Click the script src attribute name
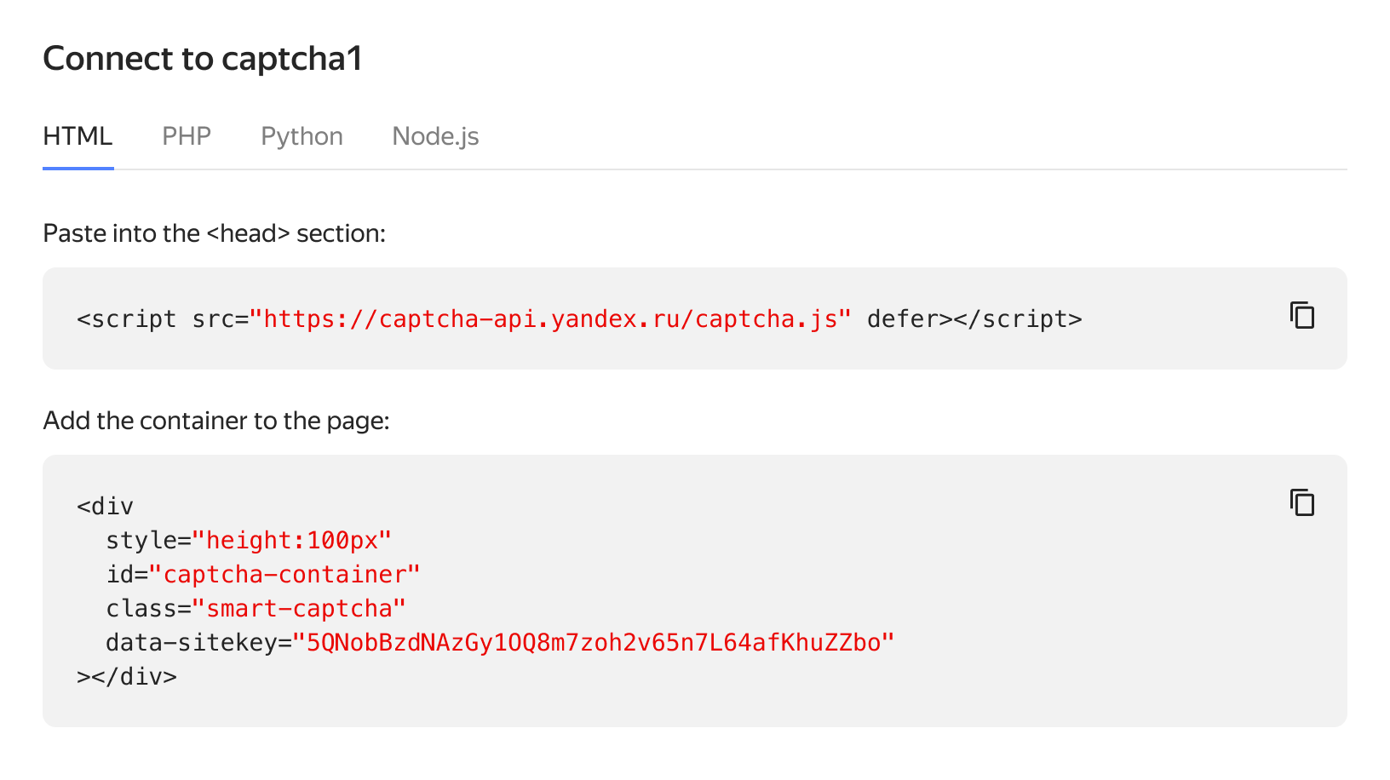1390x780 pixels. click(213, 319)
